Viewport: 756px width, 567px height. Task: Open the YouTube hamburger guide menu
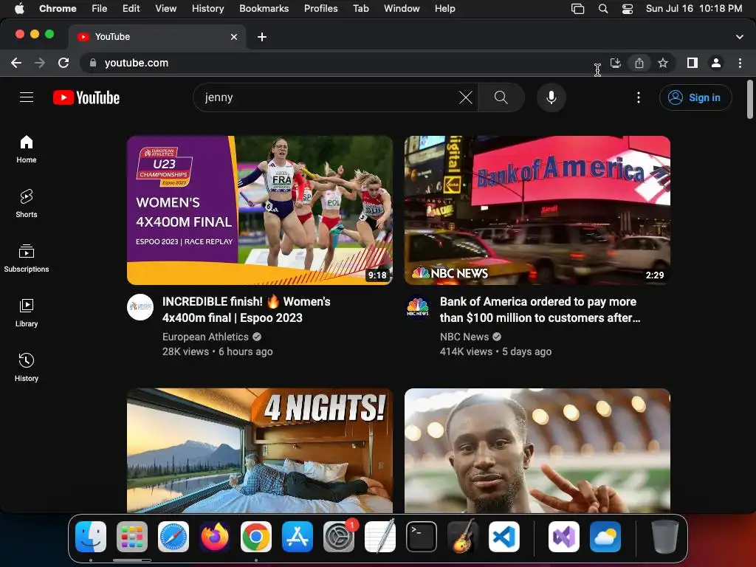point(27,97)
